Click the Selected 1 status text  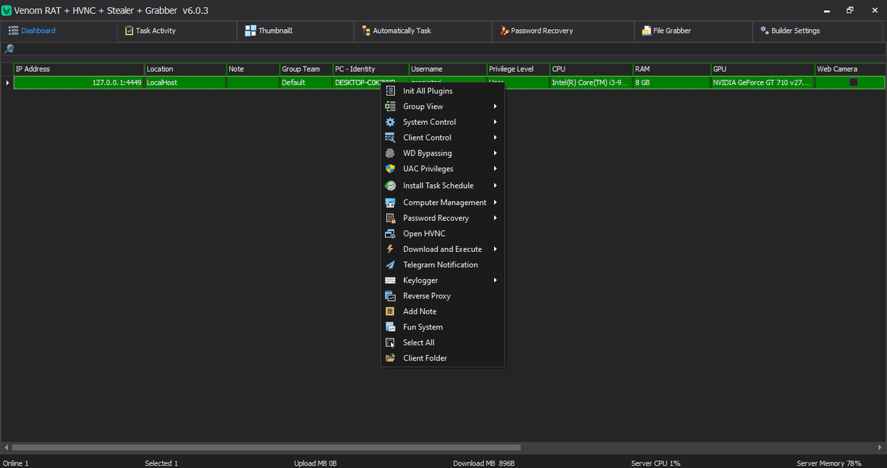[x=161, y=463]
